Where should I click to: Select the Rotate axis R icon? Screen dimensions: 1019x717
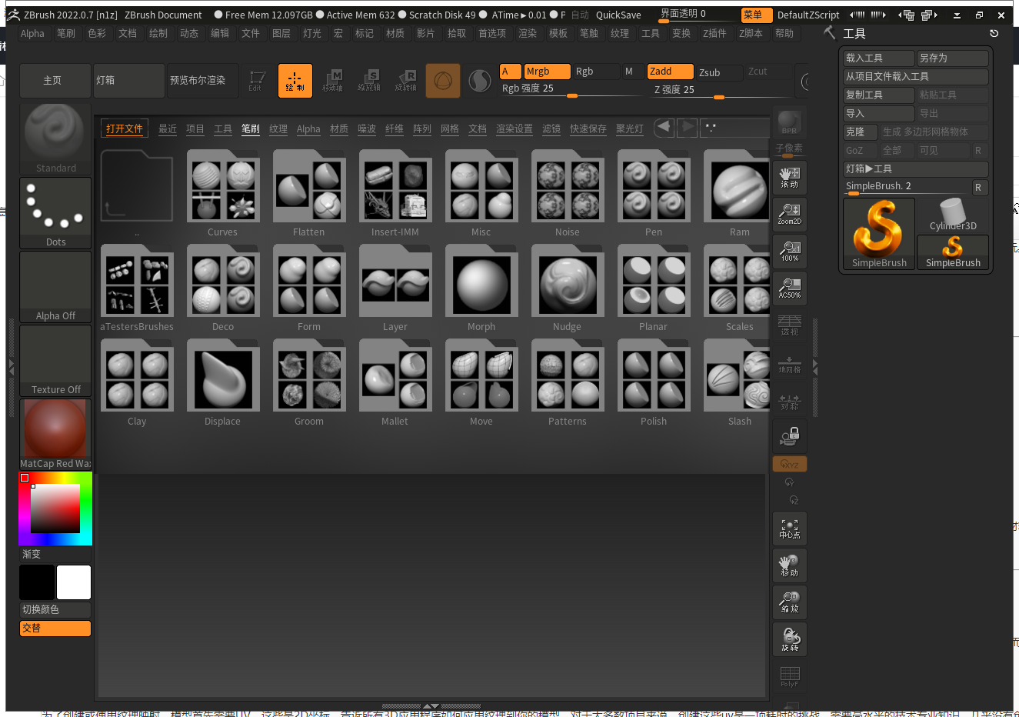coord(406,81)
